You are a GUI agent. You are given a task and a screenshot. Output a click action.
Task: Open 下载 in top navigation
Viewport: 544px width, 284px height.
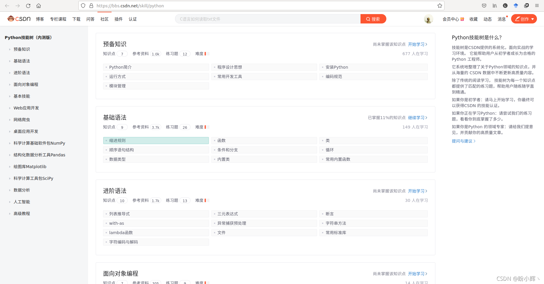click(x=76, y=19)
